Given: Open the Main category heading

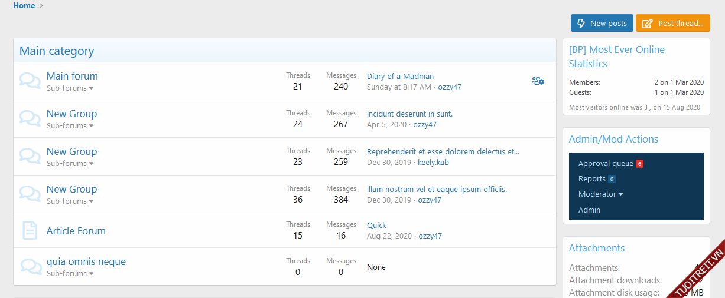Looking at the screenshot, I should coord(57,51).
